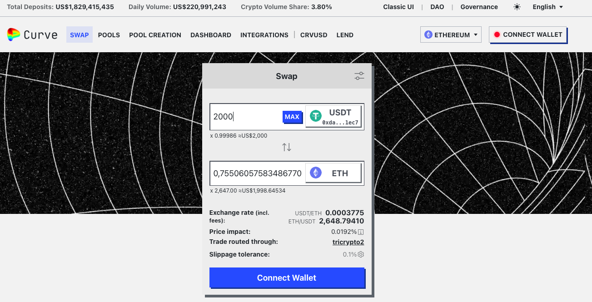
Task: Click the ≈US$1,998.64534 estimate text
Action: [262, 191]
